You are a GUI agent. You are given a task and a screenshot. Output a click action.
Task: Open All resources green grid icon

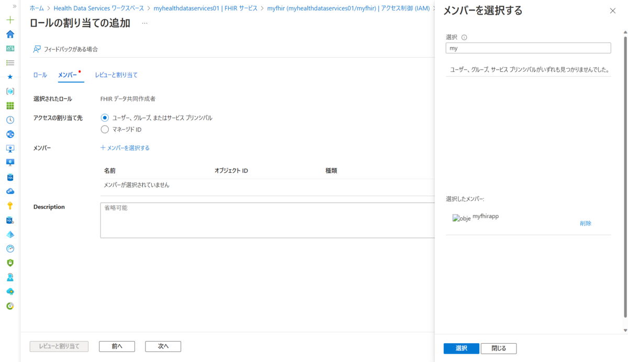pyautogui.click(x=10, y=105)
